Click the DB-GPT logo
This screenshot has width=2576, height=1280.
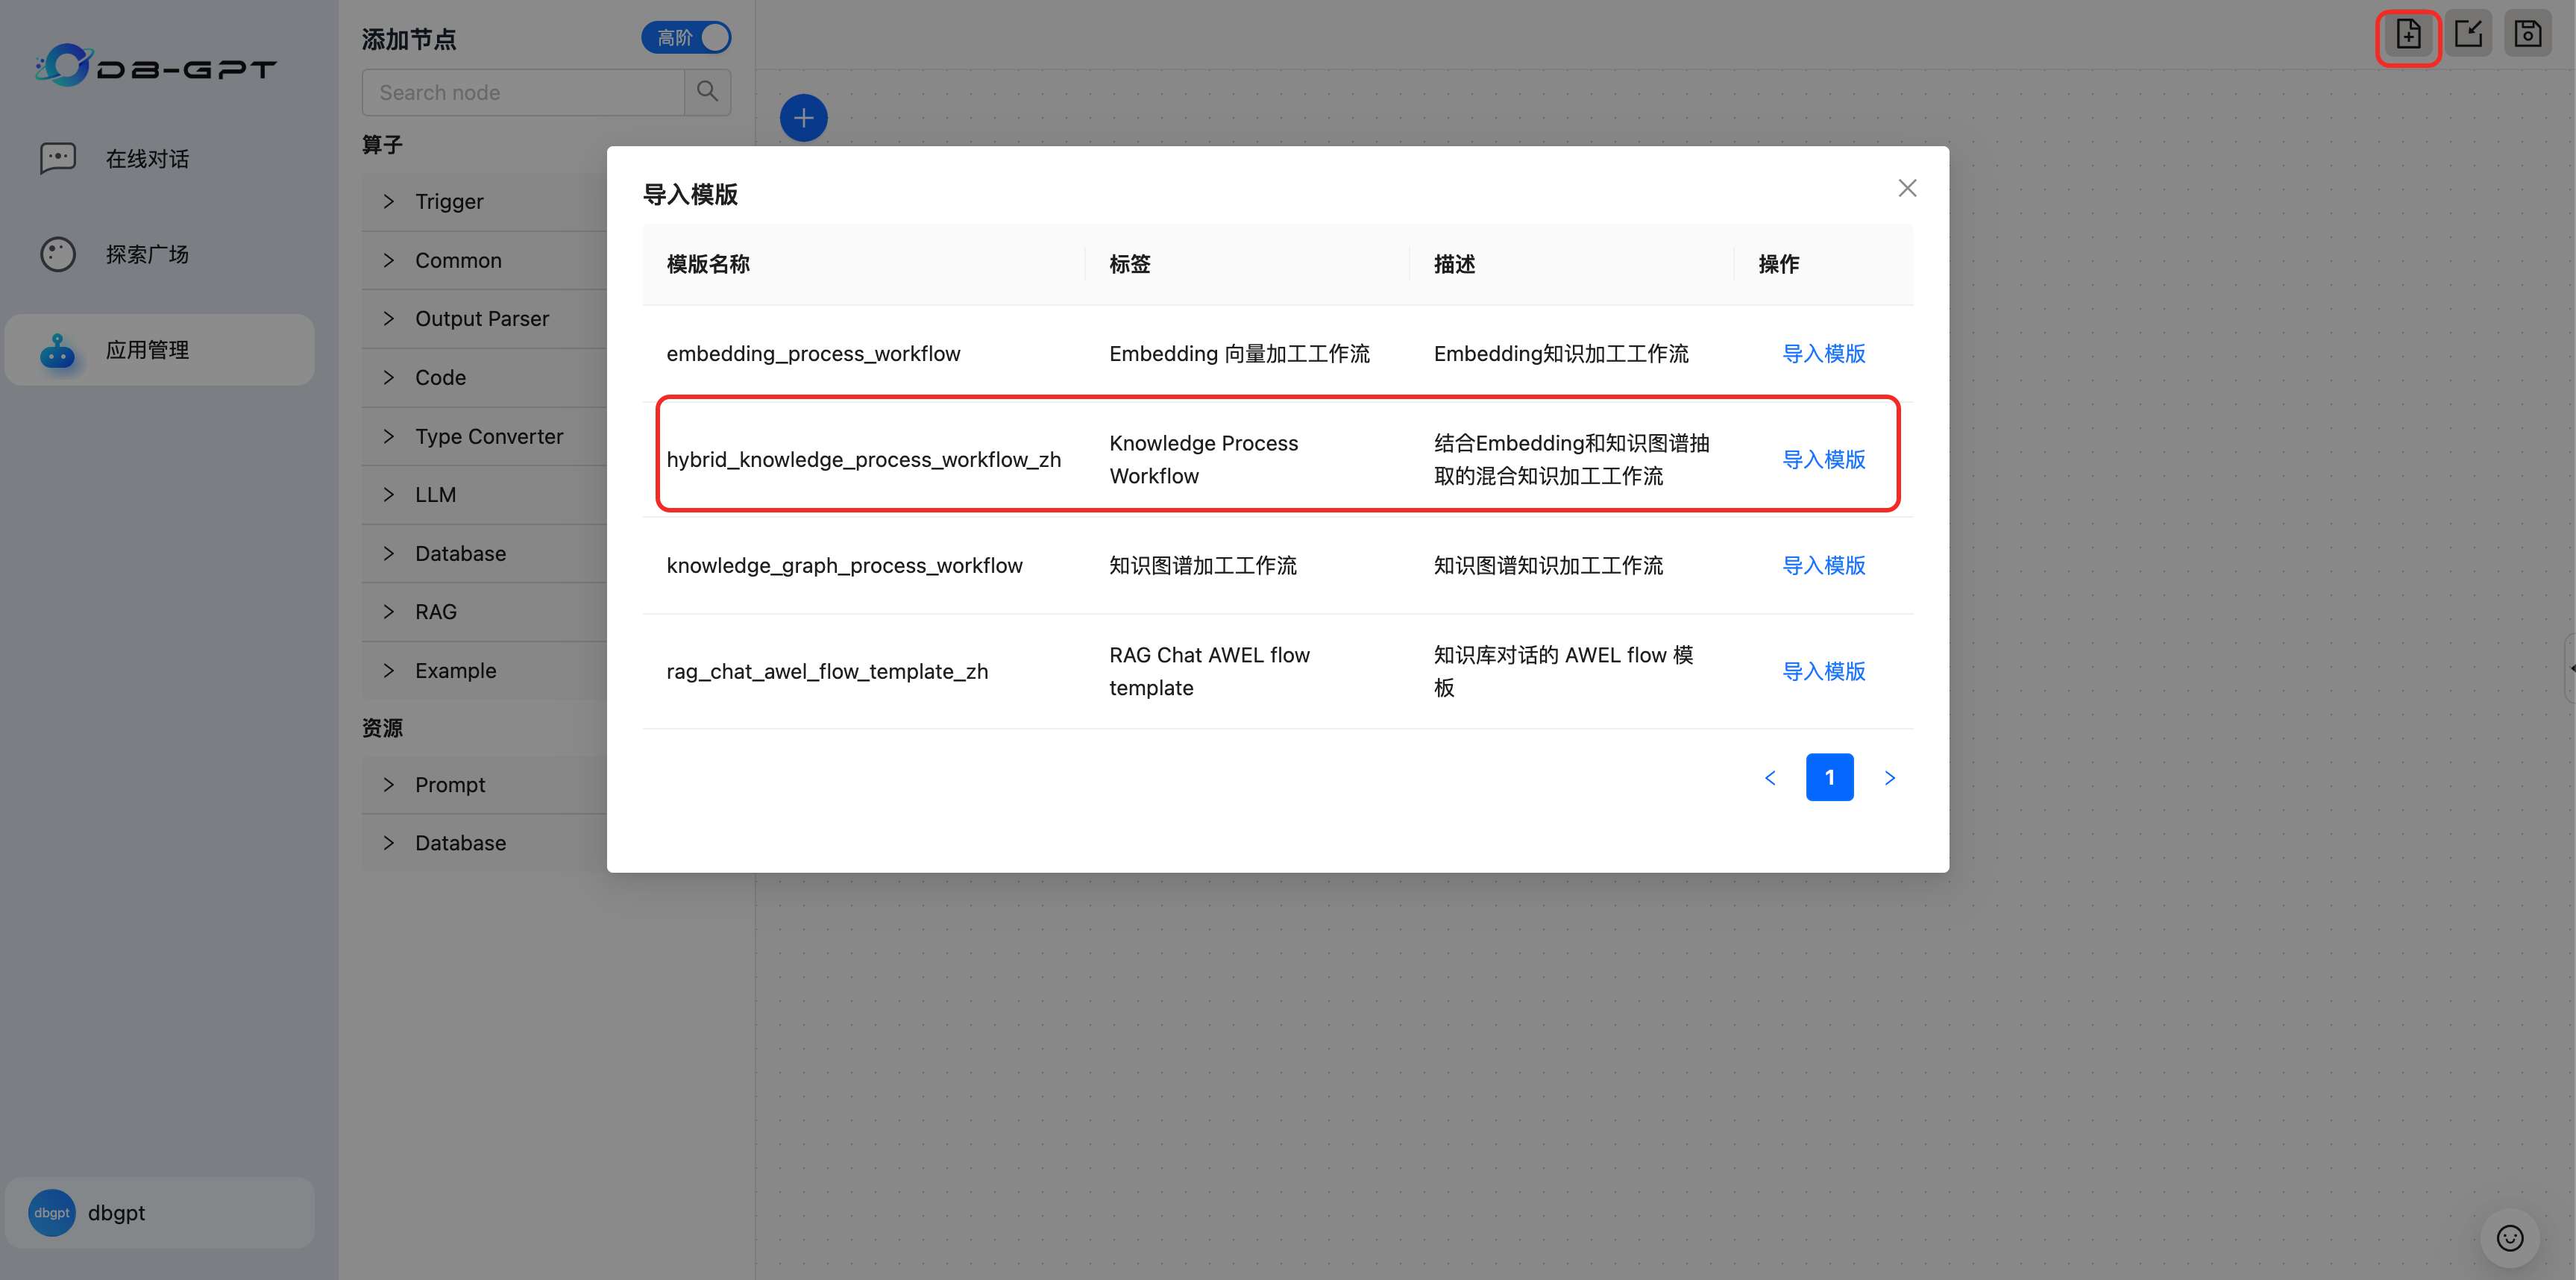155,66
